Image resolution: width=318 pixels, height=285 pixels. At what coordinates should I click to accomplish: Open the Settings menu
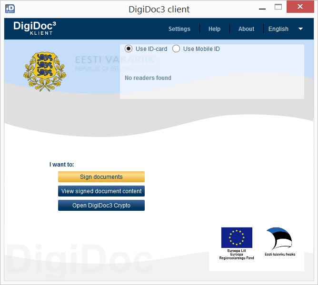(x=179, y=29)
